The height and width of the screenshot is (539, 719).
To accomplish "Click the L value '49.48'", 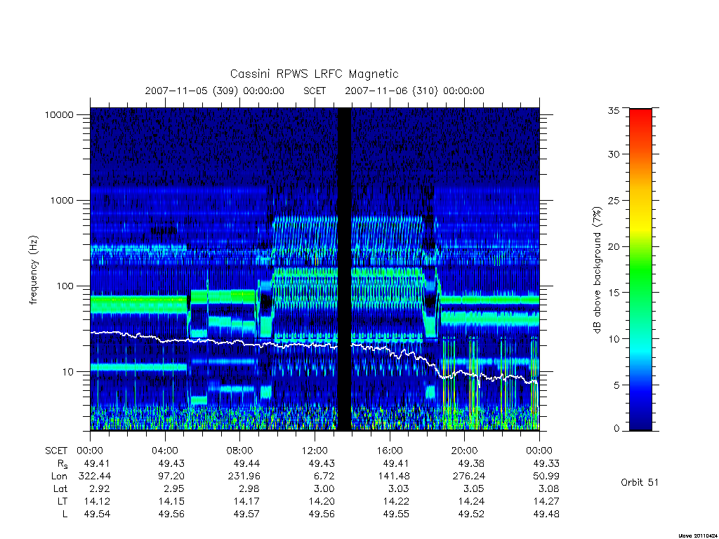I will [546, 514].
